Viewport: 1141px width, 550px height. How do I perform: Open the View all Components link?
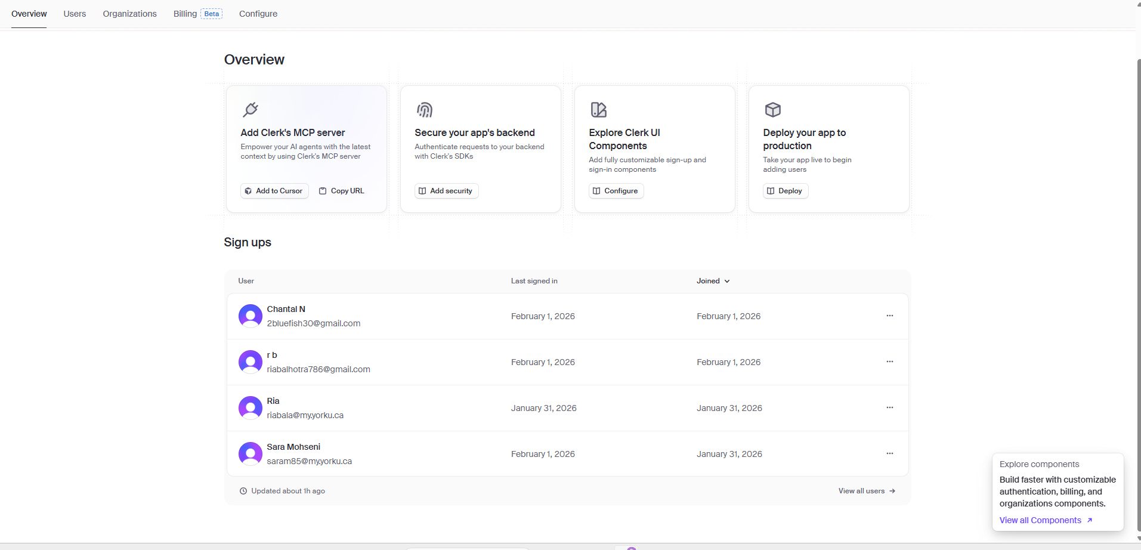tap(1046, 520)
